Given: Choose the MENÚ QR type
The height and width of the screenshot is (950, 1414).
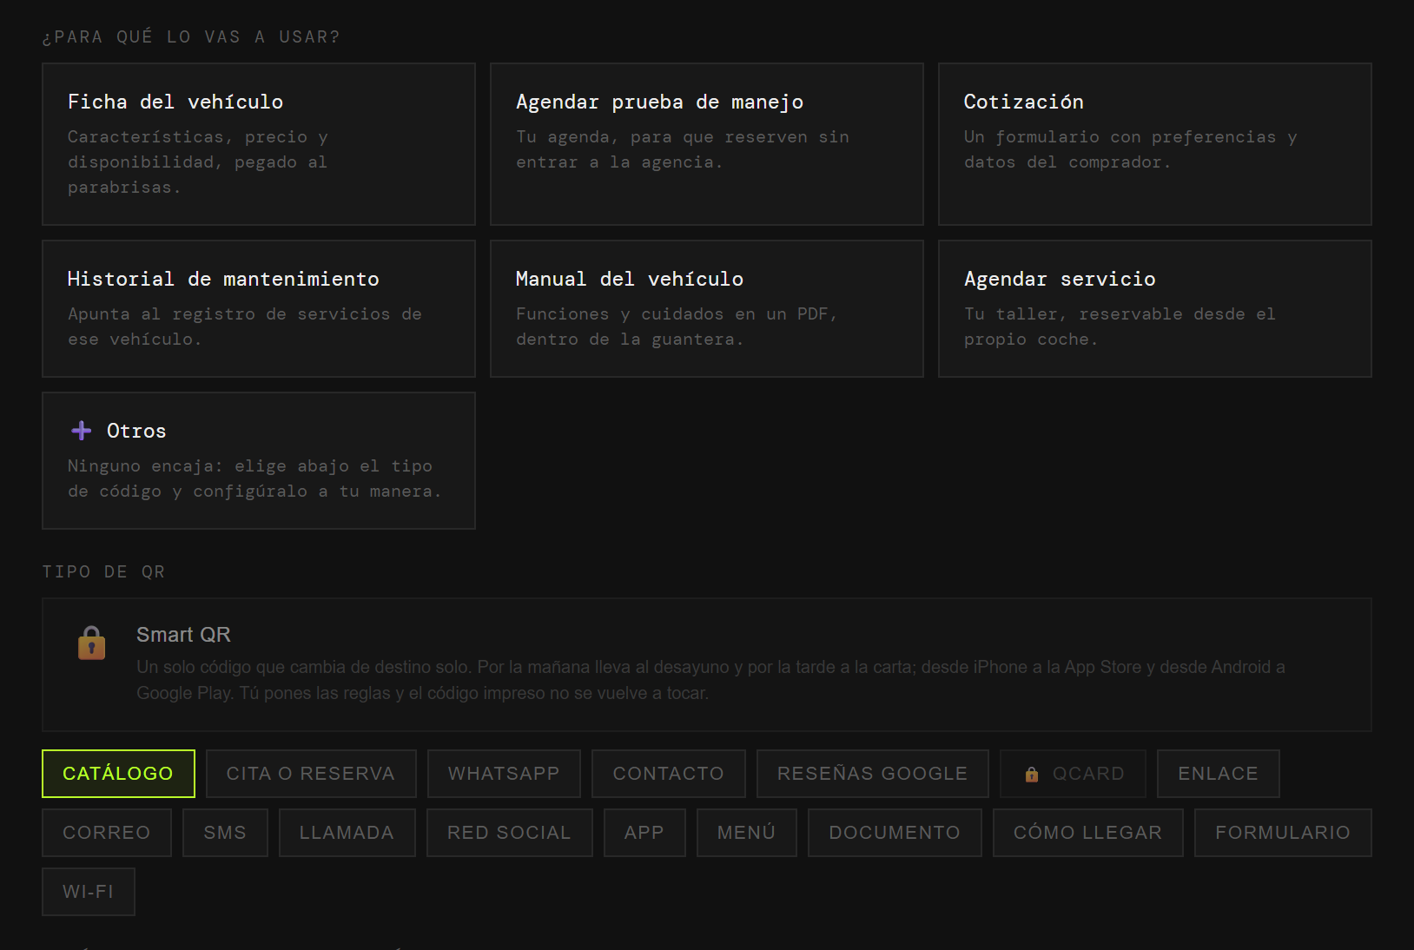Looking at the screenshot, I should [x=747, y=833].
